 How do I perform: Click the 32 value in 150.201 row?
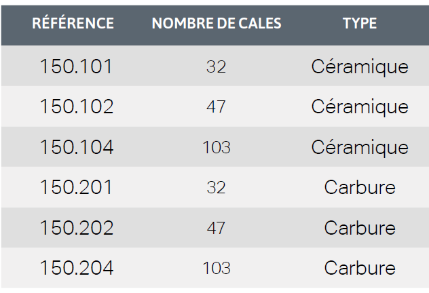[x=216, y=187]
